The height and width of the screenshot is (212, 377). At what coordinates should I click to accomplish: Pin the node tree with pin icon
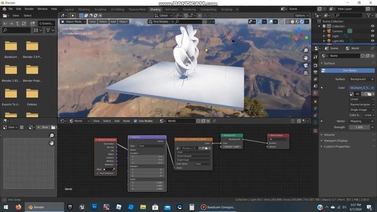214,121
